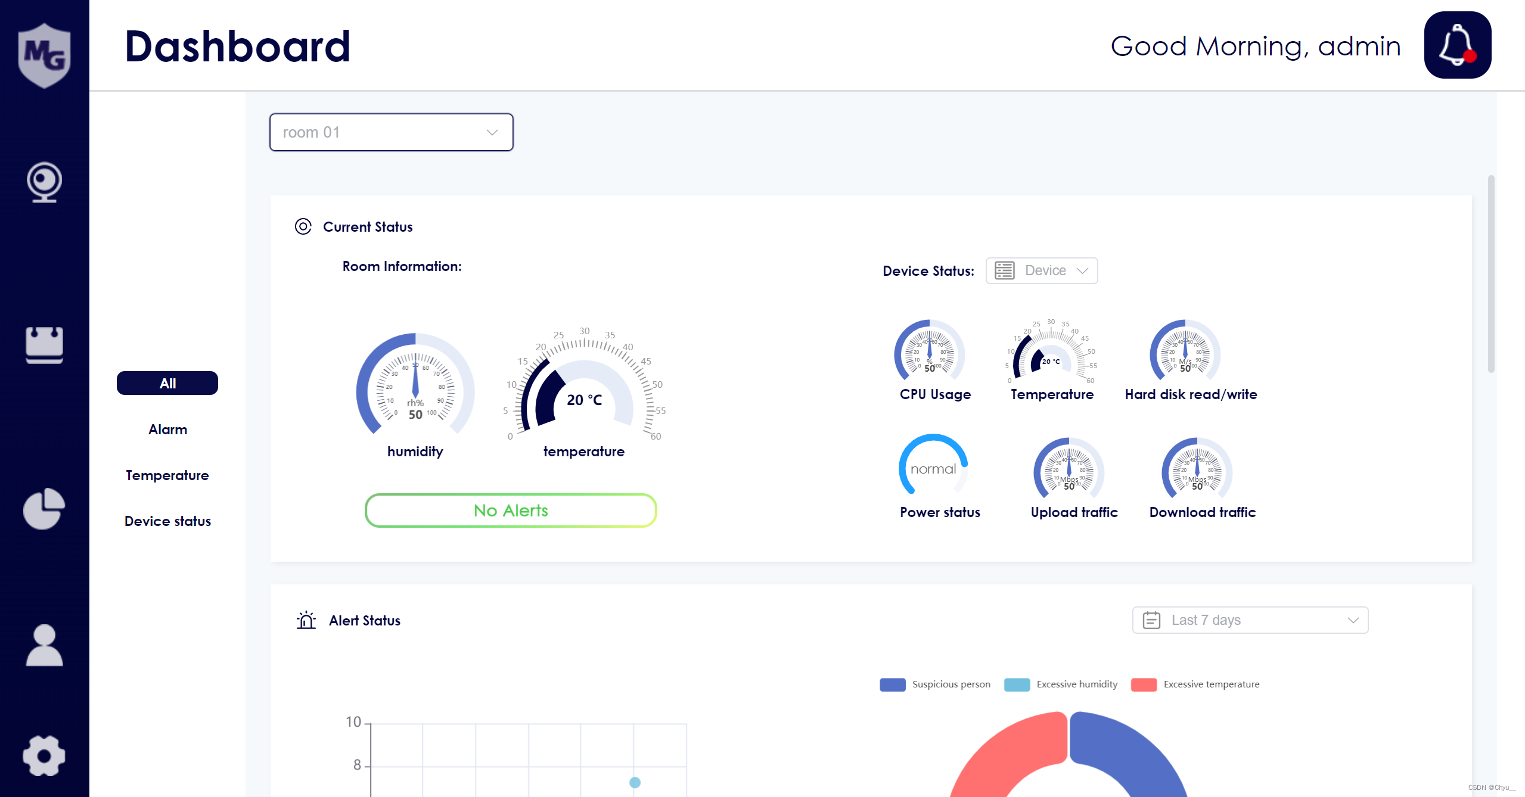Toggle Excessive humidity legend swatch

coord(1017,684)
